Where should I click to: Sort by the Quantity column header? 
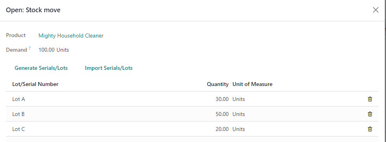(x=217, y=84)
